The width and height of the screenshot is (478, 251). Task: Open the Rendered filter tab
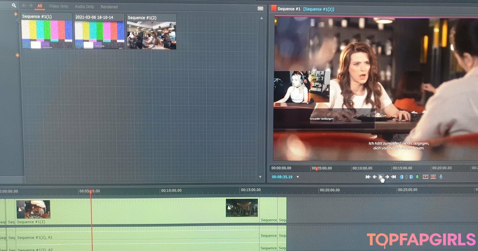point(109,7)
